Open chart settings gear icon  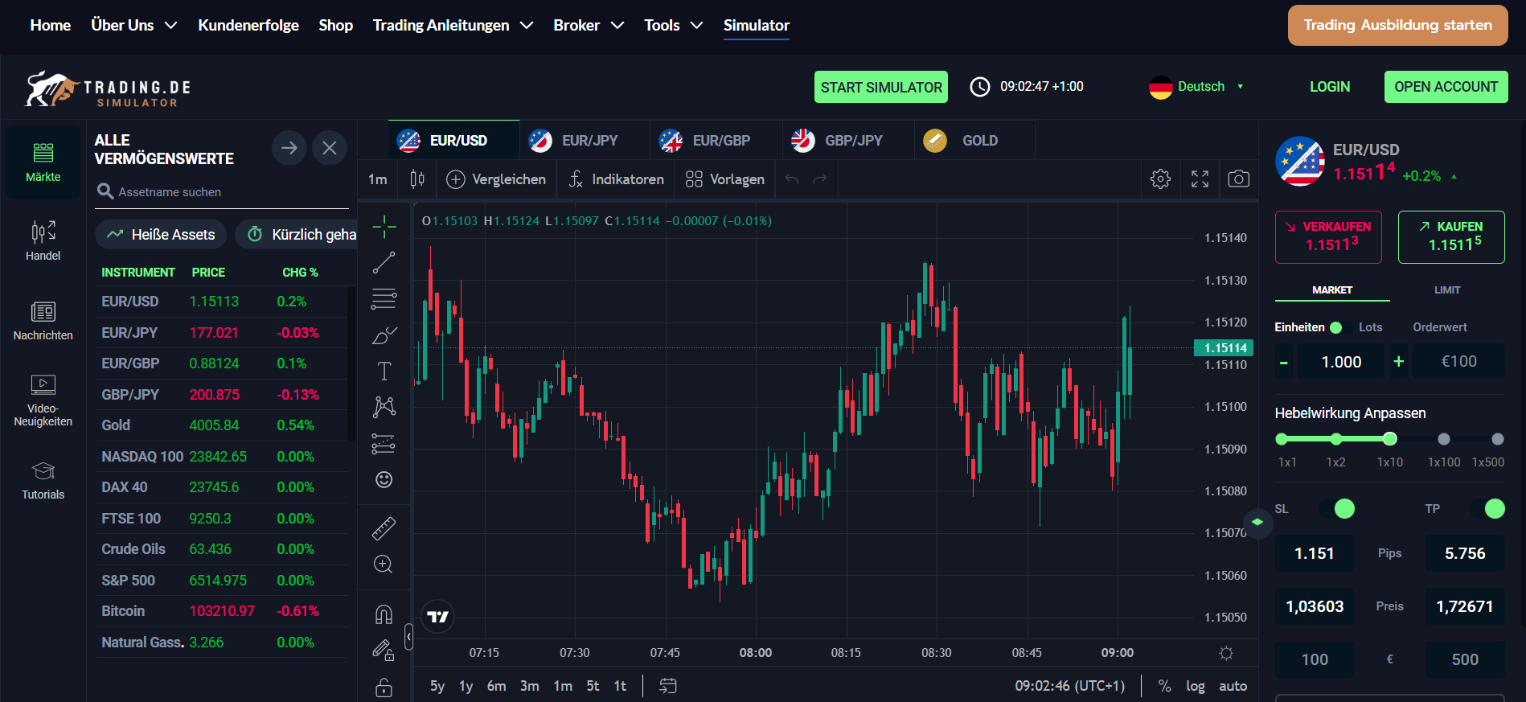pyautogui.click(x=1160, y=179)
